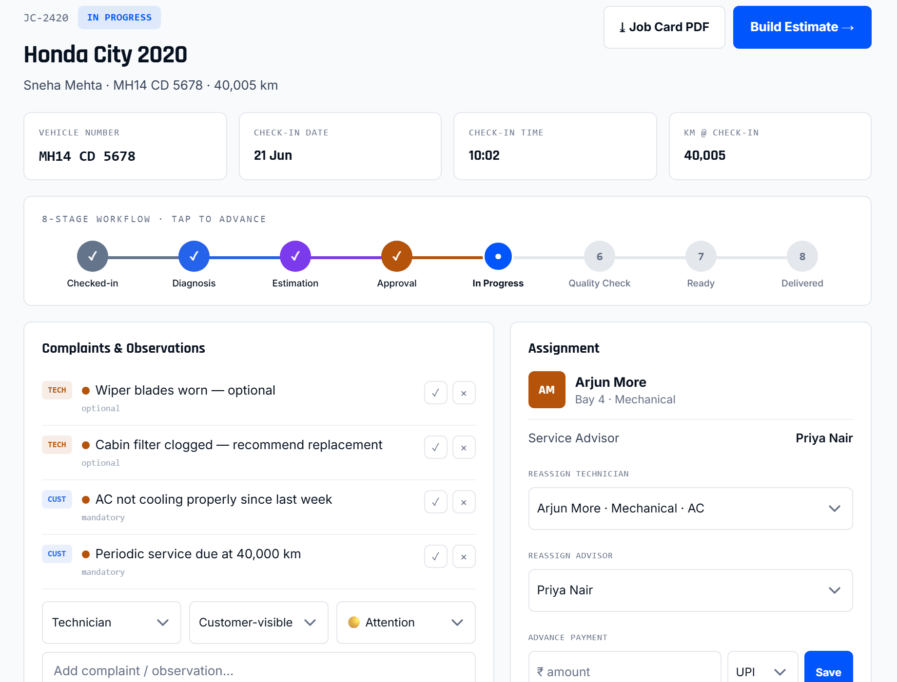Click the AM technician avatar
897x682 pixels.
[x=547, y=390]
